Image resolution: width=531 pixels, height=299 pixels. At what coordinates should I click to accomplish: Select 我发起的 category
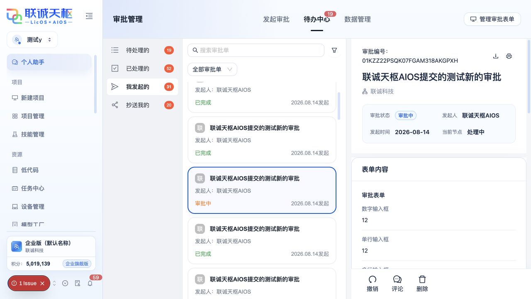point(142,87)
